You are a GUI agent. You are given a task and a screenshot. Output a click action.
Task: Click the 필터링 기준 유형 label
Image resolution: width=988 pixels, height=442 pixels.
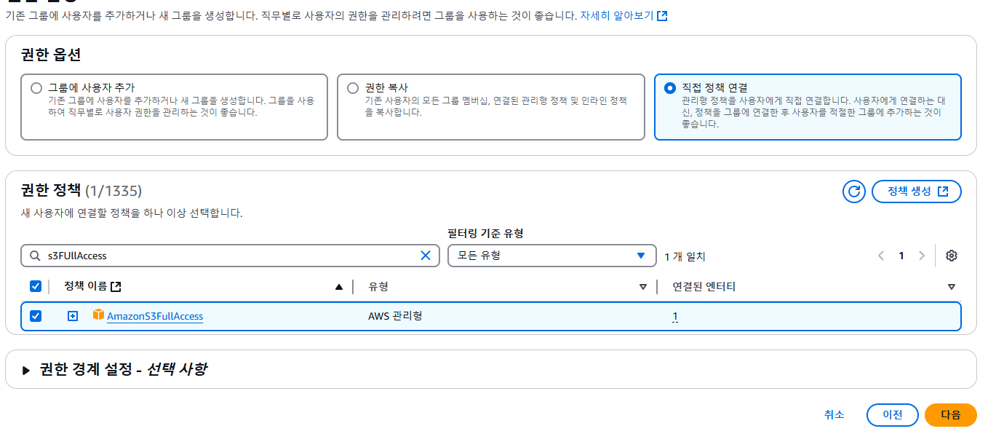486,234
